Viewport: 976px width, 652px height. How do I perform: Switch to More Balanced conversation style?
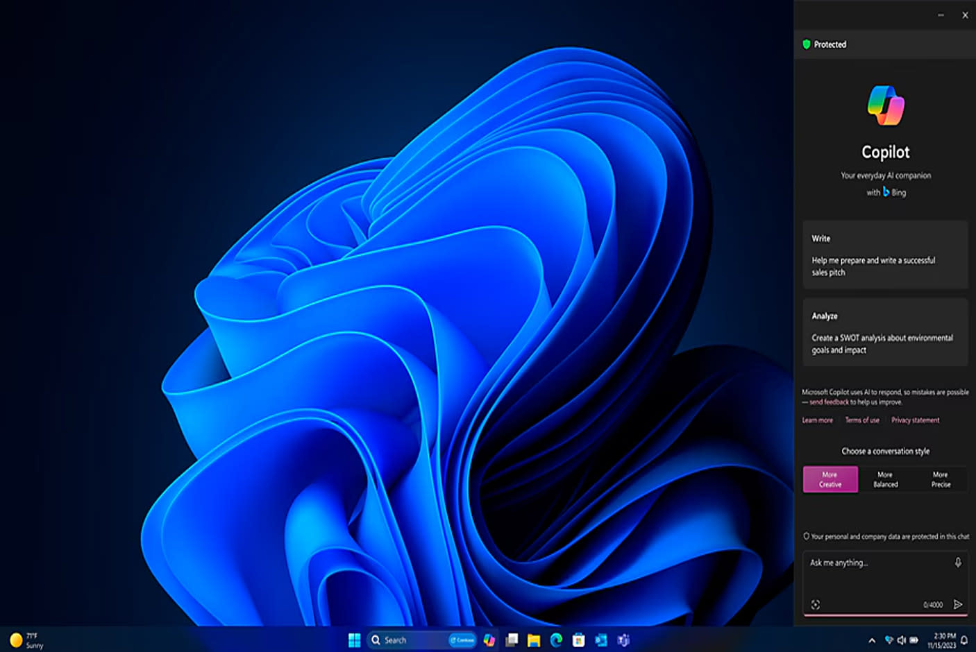(x=885, y=479)
